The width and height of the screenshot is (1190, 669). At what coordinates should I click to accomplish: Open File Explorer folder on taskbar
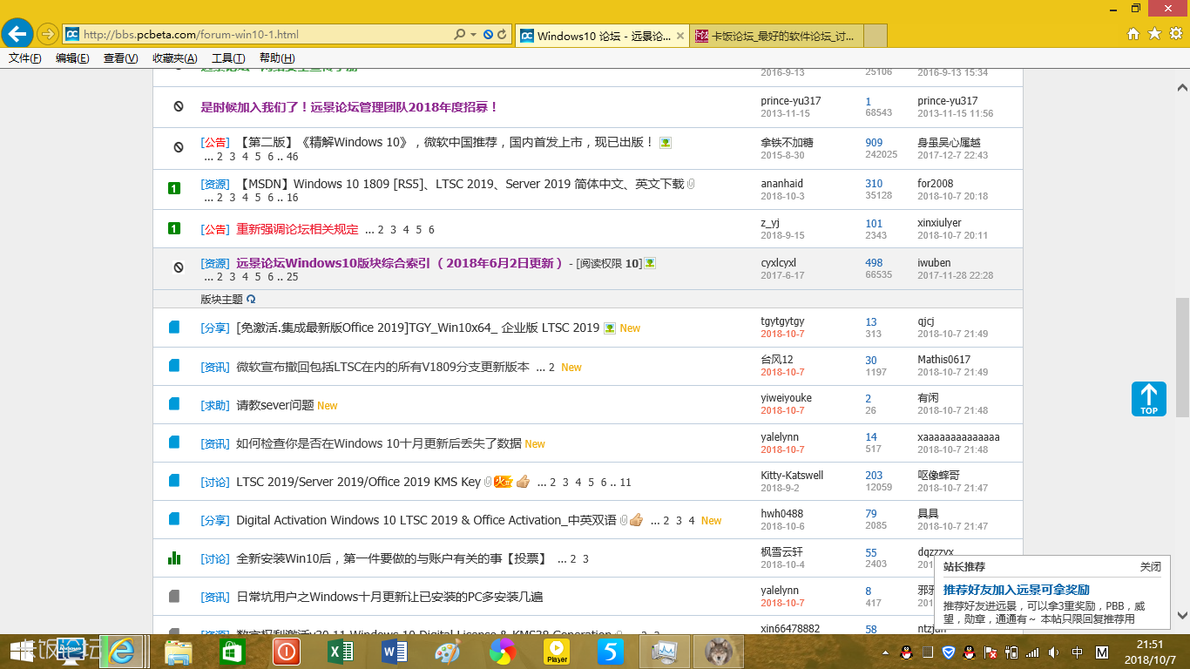pyautogui.click(x=179, y=651)
